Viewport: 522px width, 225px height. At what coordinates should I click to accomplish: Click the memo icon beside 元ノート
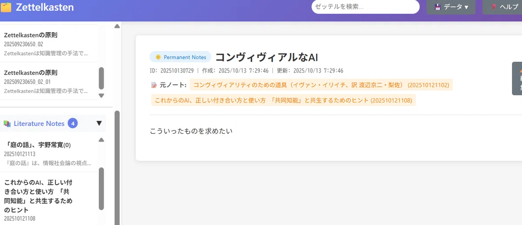pyautogui.click(x=154, y=85)
